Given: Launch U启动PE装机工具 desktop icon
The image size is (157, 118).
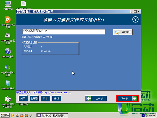Looking at the screenshot, I should pos(8,67).
